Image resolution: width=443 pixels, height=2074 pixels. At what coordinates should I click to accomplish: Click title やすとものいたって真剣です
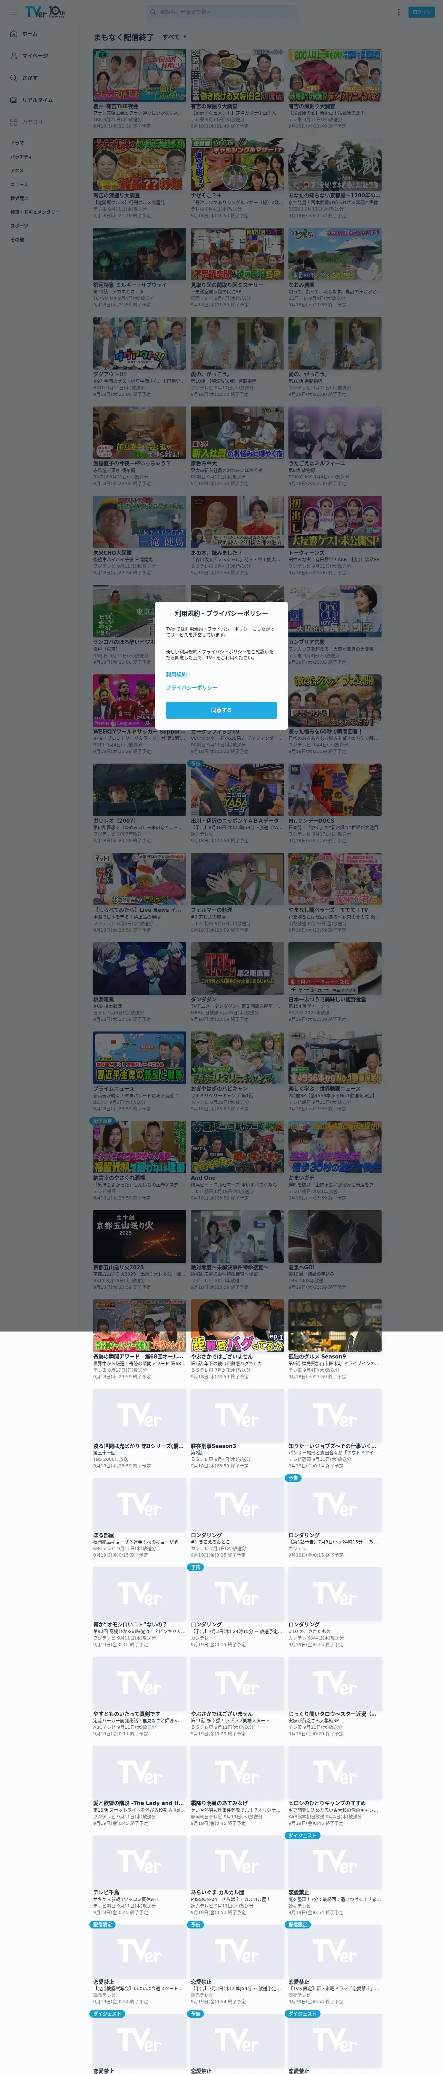point(126,1714)
